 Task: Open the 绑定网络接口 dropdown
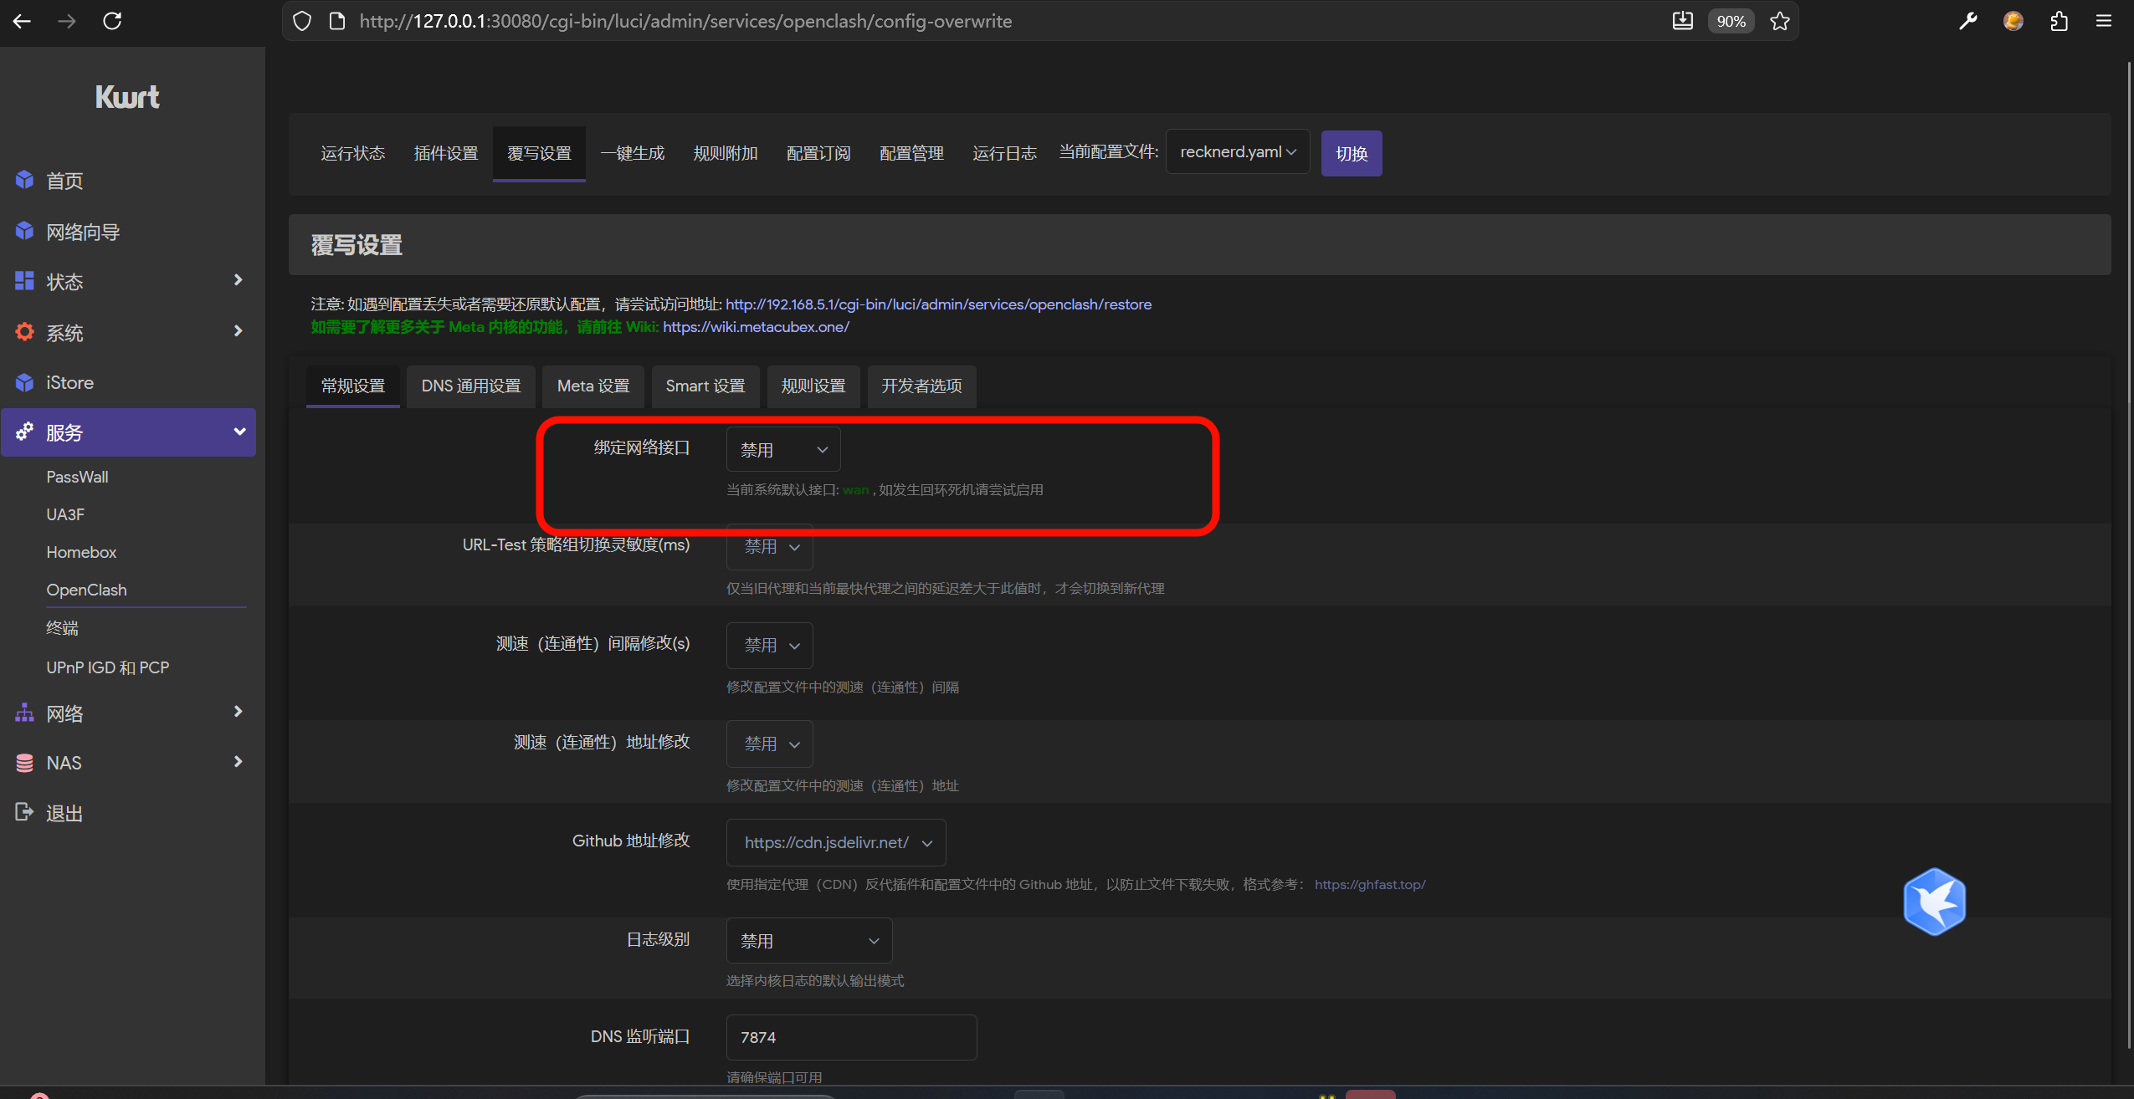pos(782,450)
